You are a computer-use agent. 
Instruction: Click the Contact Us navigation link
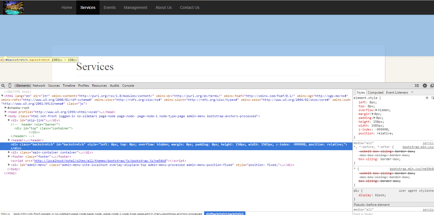pyautogui.click(x=189, y=7)
